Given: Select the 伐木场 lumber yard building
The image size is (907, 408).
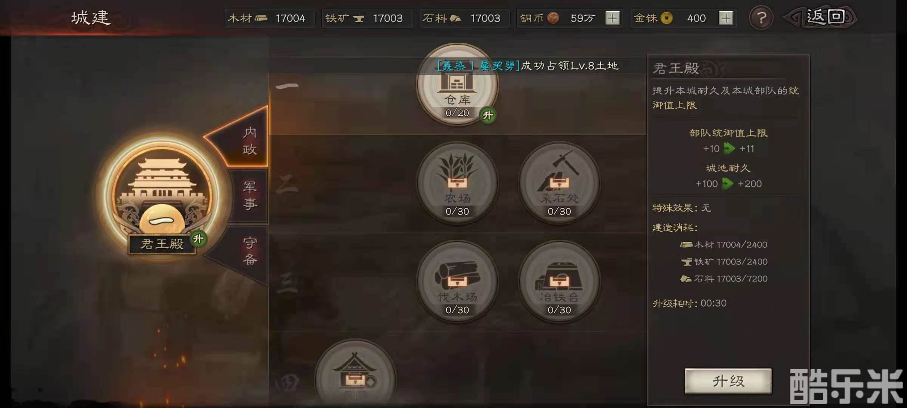Looking at the screenshot, I should click(x=457, y=282).
